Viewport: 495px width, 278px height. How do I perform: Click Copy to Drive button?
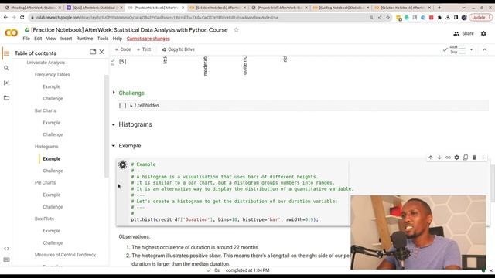coord(179,49)
